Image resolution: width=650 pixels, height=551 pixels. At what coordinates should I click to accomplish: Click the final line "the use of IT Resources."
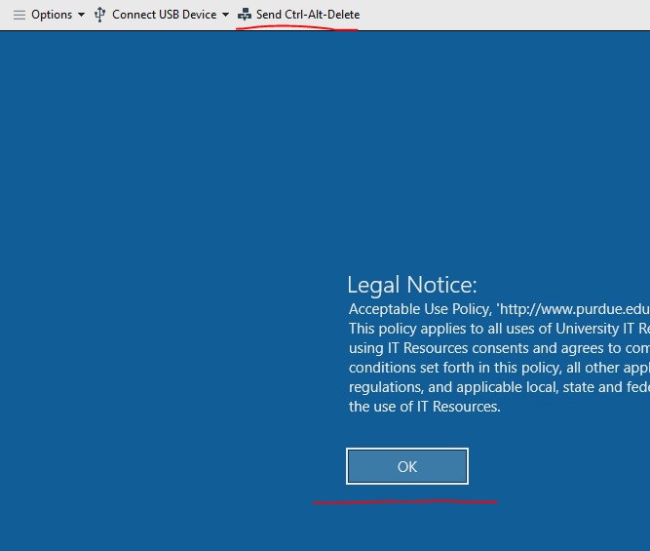424,407
